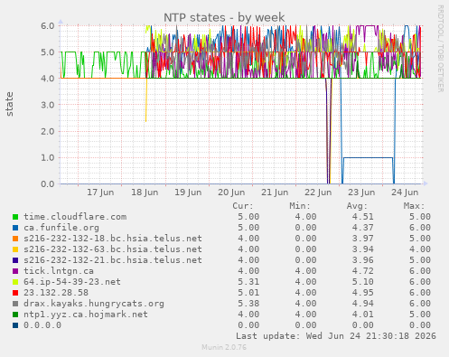Click the yellow spike dropping near 18 Jun
Screen dimensions: 449x357
(x=146, y=100)
